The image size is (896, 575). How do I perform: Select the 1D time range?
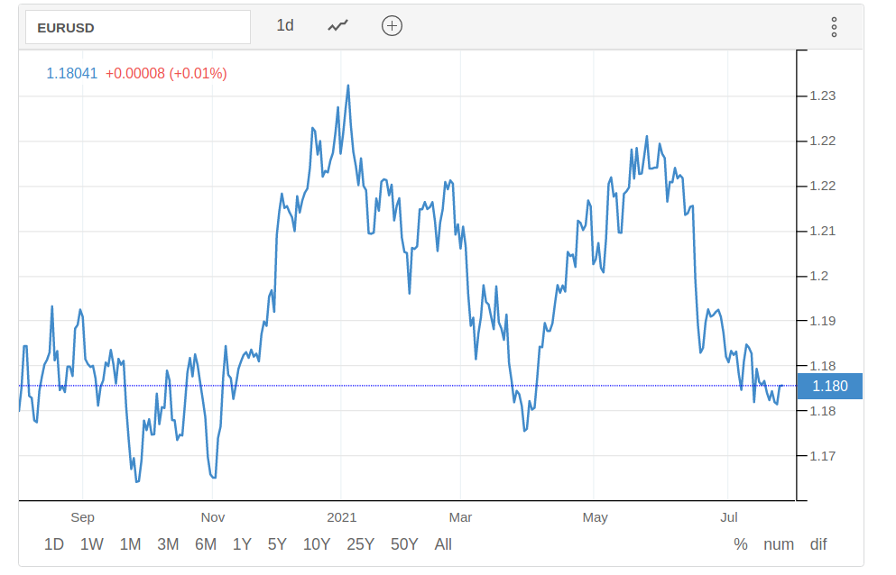54,544
